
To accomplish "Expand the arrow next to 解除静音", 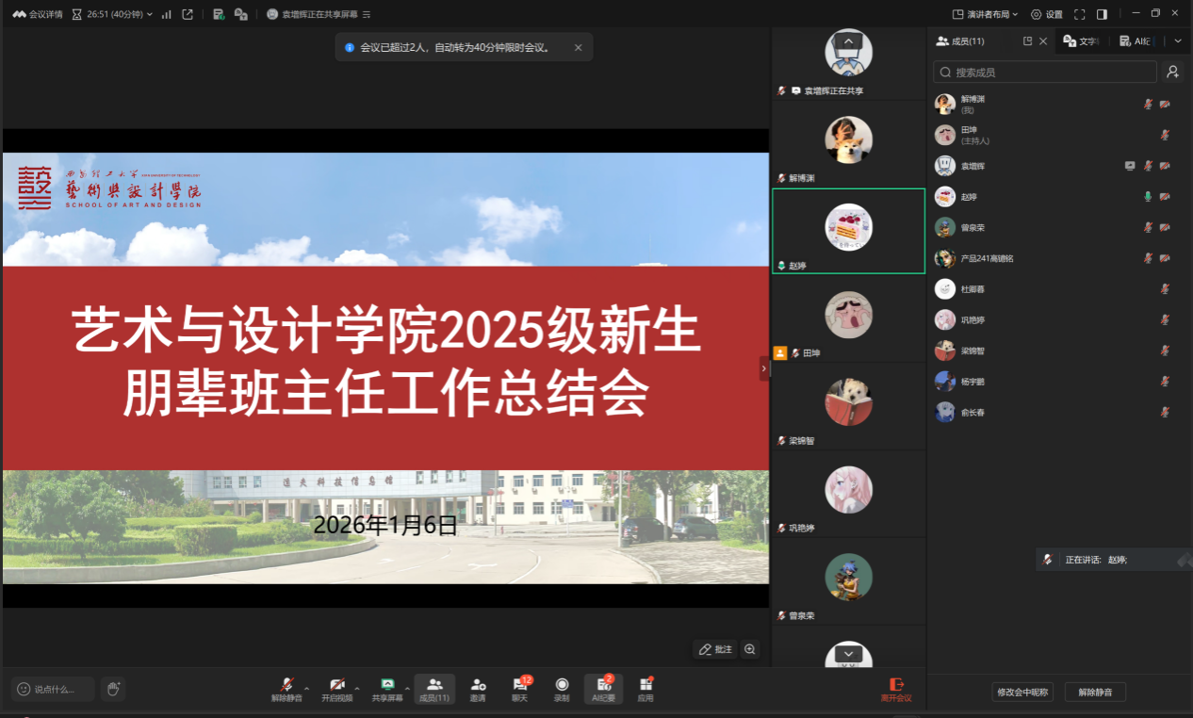I will pyautogui.click(x=307, y=688).
